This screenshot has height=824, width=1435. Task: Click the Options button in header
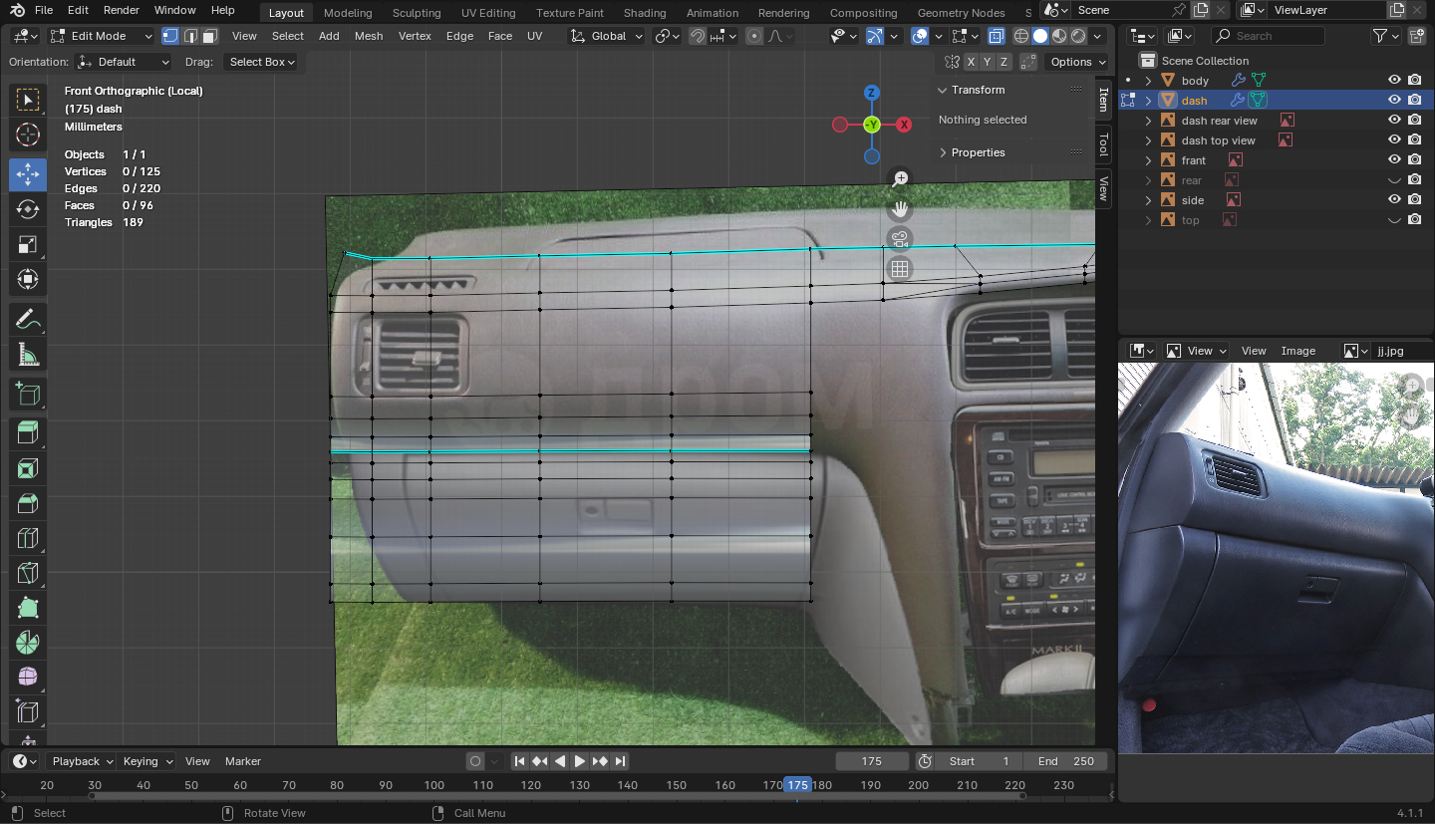(1076, 62)
